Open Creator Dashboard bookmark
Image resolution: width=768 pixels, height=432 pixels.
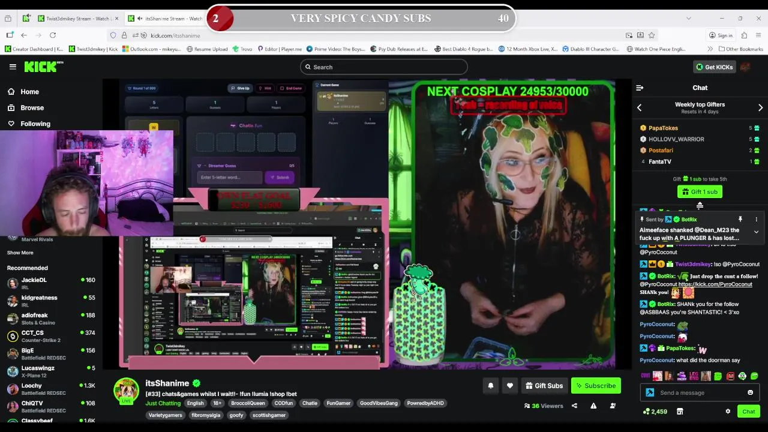pyautogui.click(x=34, y=49)
